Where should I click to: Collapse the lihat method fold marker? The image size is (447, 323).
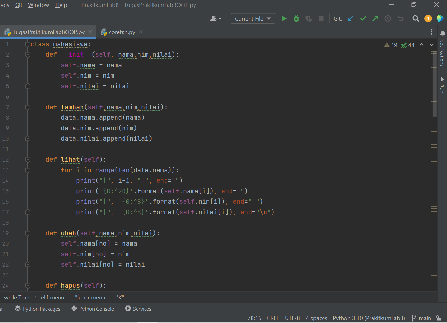28,160
